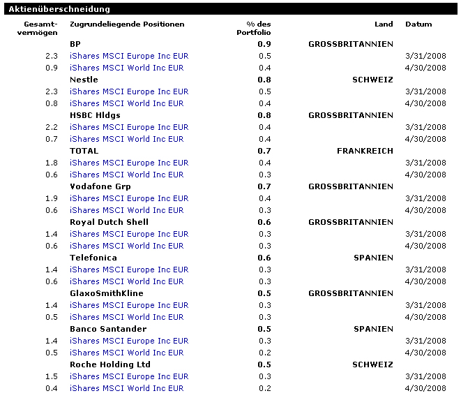Click iShares MSCI Europe Inc EUR under Nestle
This screenshot has height=398, width=461.
tap(129, 91)
